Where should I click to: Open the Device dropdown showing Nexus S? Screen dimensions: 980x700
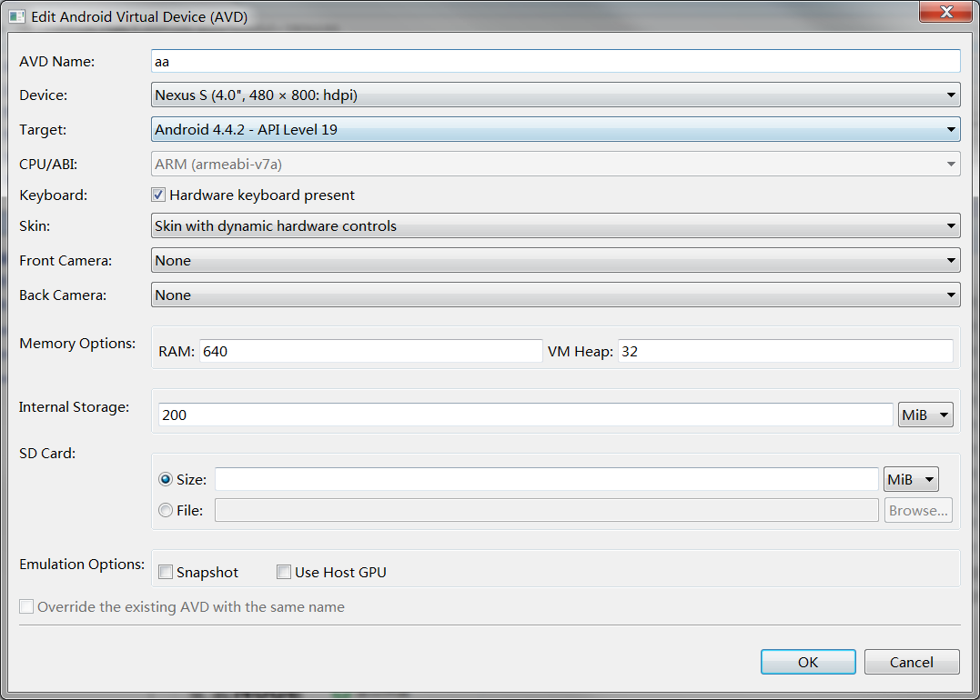tap(555, 95)
